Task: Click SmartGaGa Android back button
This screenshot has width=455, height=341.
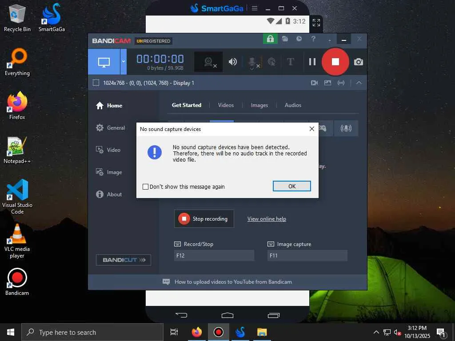Action: tap(181, 315)
